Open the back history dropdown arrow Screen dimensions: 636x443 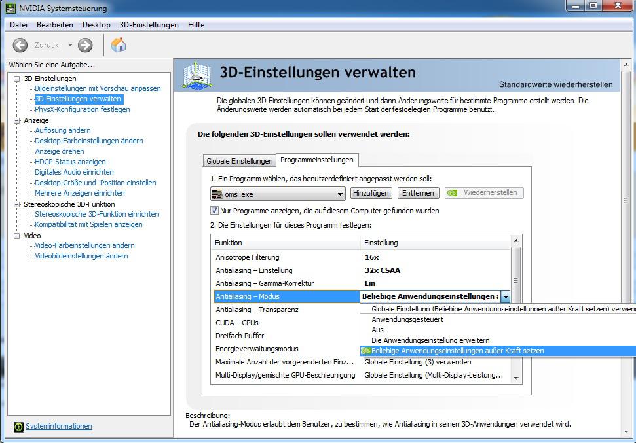[70, 45]
